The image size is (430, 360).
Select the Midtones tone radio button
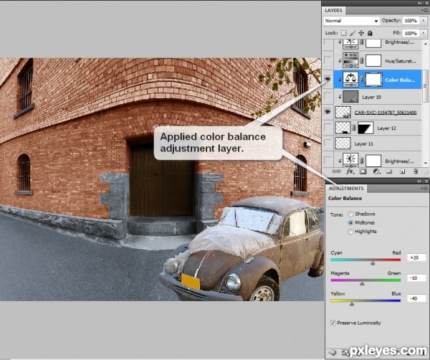(x=350, y=222)
